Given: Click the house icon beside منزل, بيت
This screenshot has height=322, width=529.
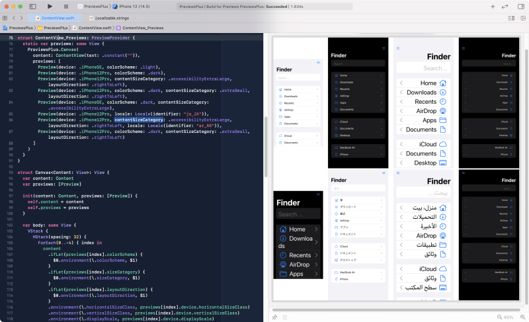Looking at the screenshot, I should 443,208.
